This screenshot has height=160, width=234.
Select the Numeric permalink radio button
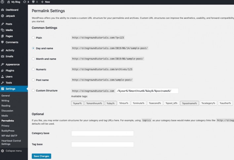coord(33,69)
